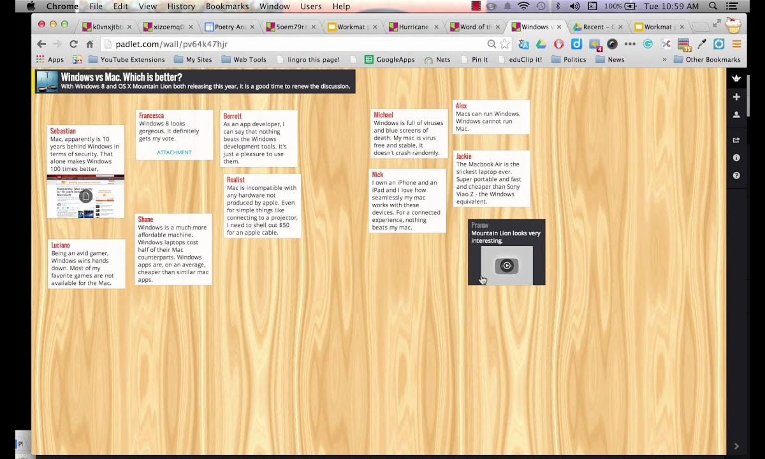Select Luciano's avid gamer post
The image size is (765, 459).
[87, 264]
